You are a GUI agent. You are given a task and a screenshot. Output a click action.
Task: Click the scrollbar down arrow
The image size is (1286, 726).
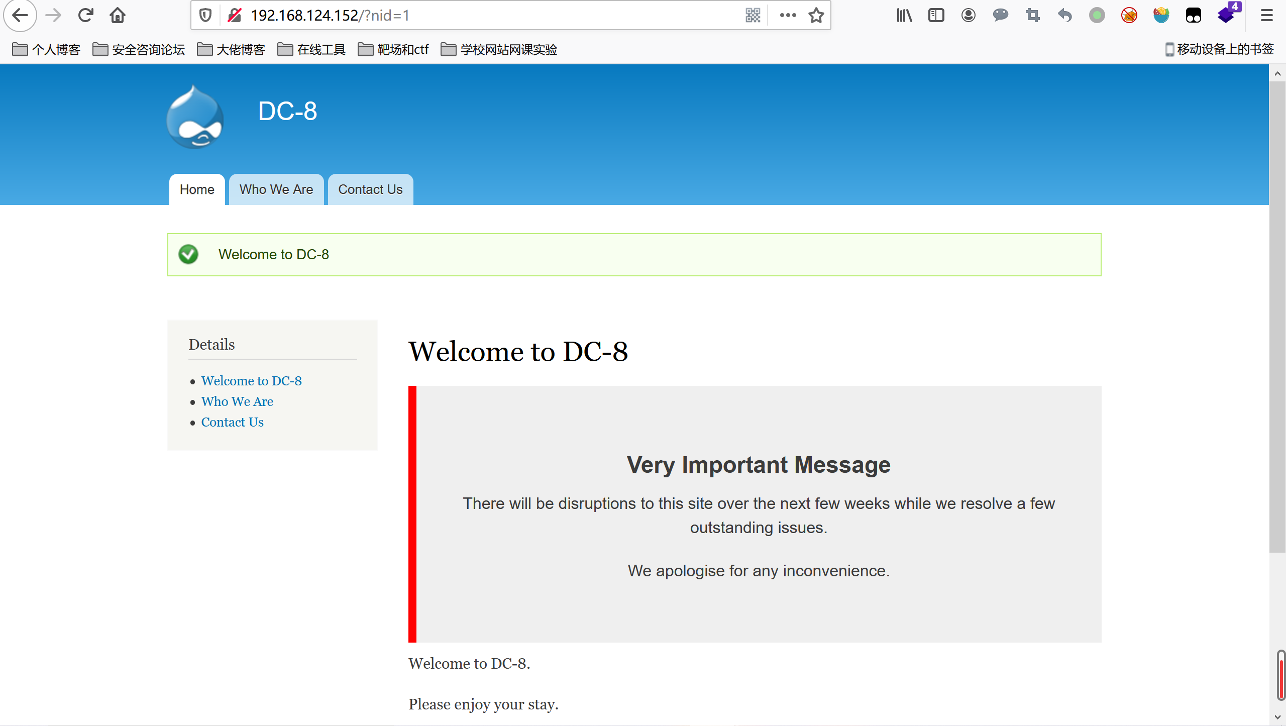[x=1277, y=717]
